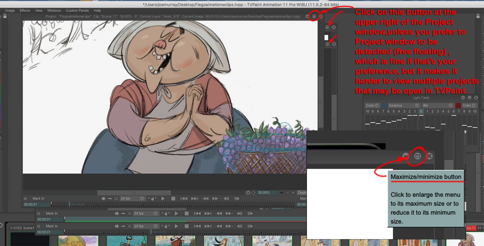Click the 00:00:01 timecode field under the canvas
Image resolution: width=484 pixels, height=246 pixels.
tap(36, 204)
